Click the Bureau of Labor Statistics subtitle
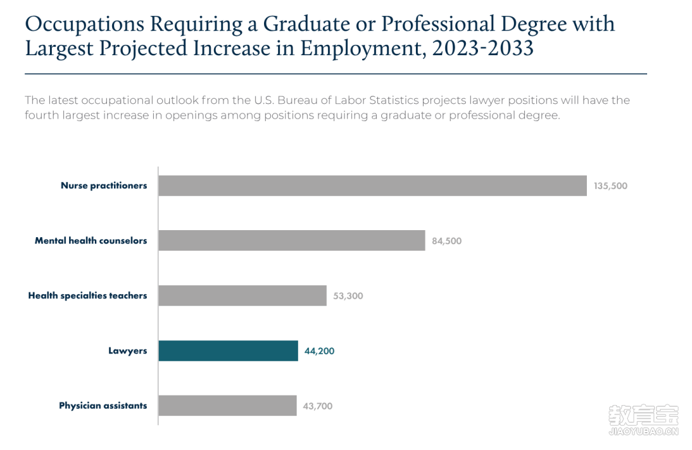The image size is (692, 450). [327, 107]
